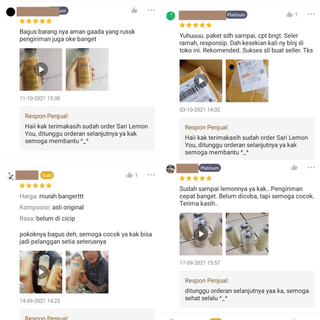This screenshot has width=320, height=320.
Task: Open more options for the 11-10-2021 review
Action: [x=151, y=10]
